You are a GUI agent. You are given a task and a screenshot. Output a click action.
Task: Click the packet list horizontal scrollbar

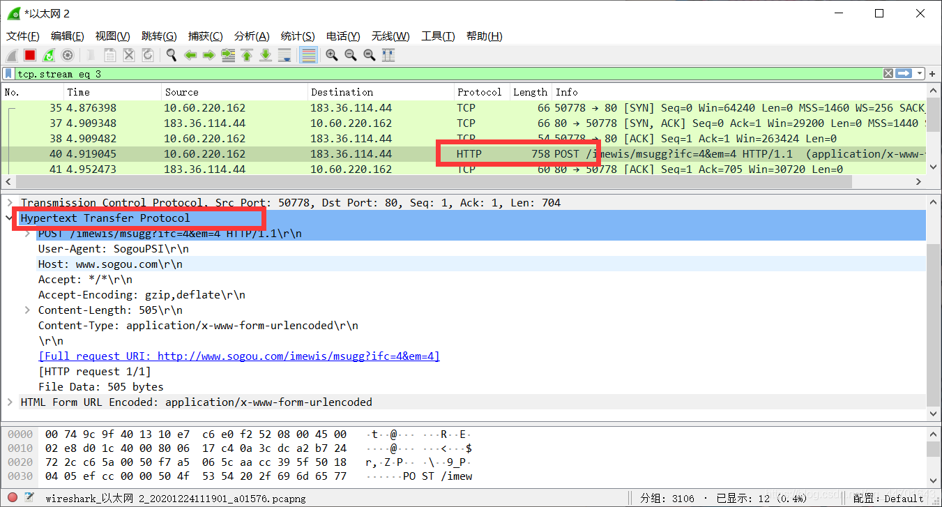tap(432, 181)
